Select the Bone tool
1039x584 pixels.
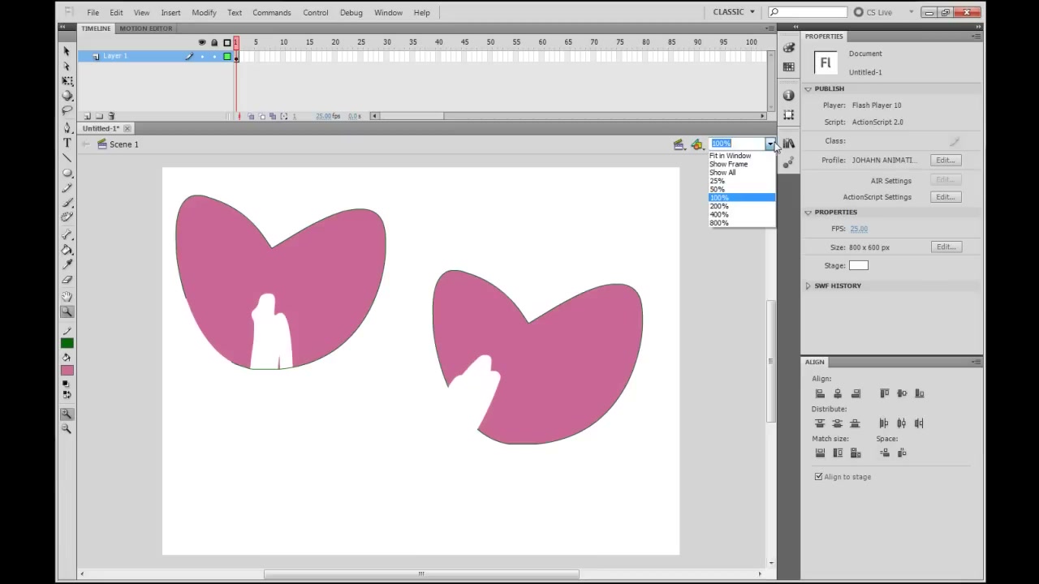click(x=67, y=234)
